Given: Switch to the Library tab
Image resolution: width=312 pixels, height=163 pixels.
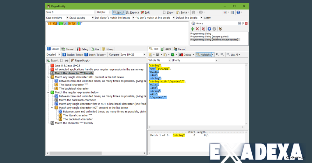Looking at the screenshot, I should click(x=108, y=49).
